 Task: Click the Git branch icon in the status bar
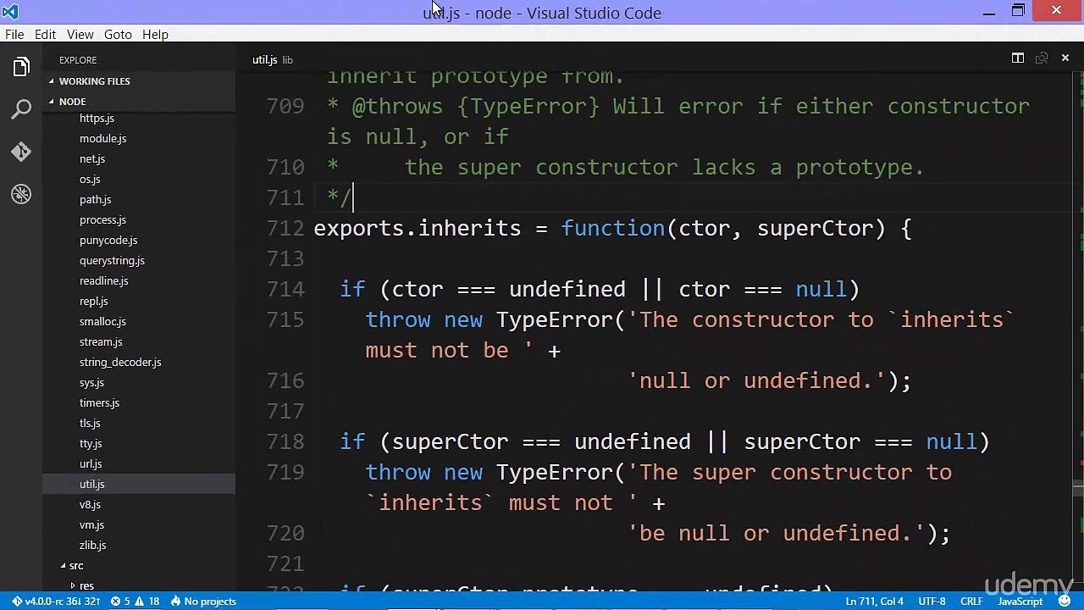pos(17,602)
